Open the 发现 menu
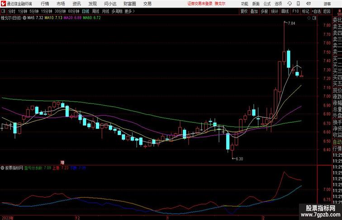 tap(92, 4)
